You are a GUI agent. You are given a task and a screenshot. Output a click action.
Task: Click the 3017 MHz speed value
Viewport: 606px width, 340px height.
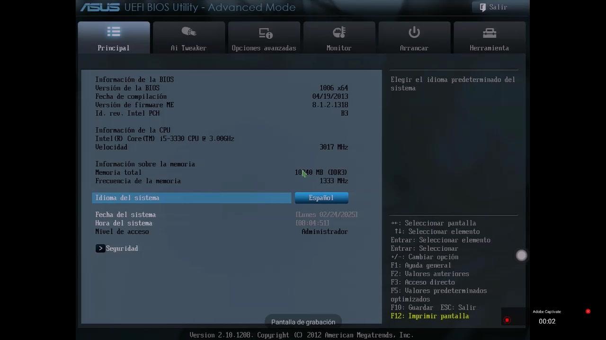pos(334,147)
